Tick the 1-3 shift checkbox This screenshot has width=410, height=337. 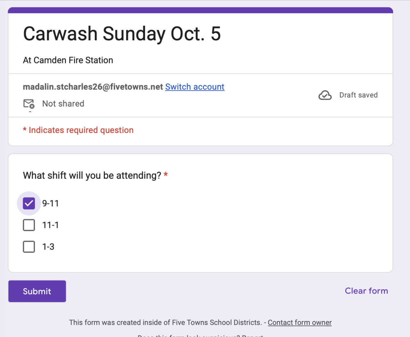click(x=29, y=247)
